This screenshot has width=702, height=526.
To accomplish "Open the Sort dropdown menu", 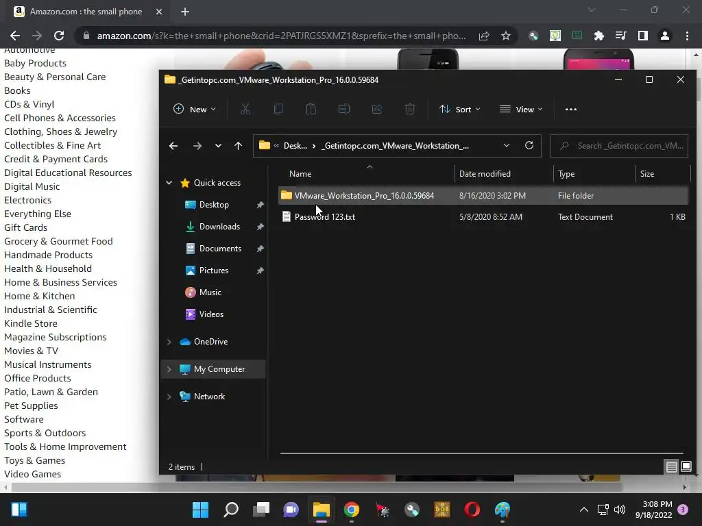I will pyautogui.click(x=460, y=109).
